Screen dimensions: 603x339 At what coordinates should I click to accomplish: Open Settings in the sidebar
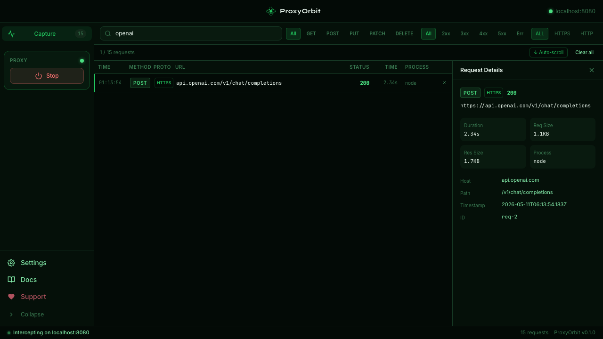click(47, 263)
